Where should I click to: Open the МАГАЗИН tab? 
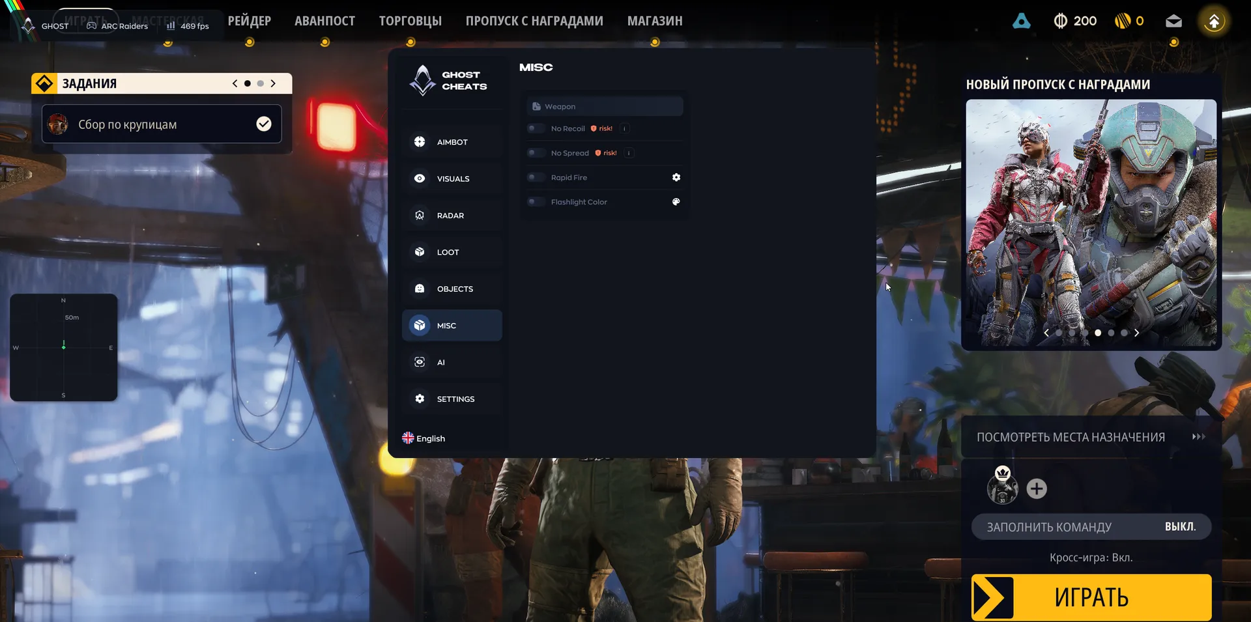tap(655, 21)
